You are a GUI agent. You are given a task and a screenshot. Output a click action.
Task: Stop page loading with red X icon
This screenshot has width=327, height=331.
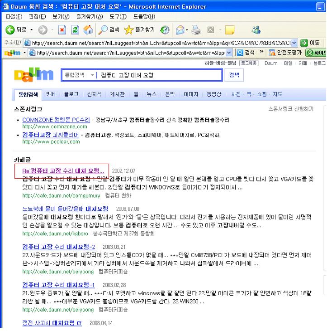(62, 30)
